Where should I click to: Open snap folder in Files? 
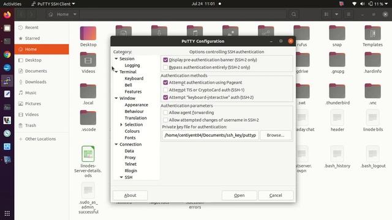337,37
